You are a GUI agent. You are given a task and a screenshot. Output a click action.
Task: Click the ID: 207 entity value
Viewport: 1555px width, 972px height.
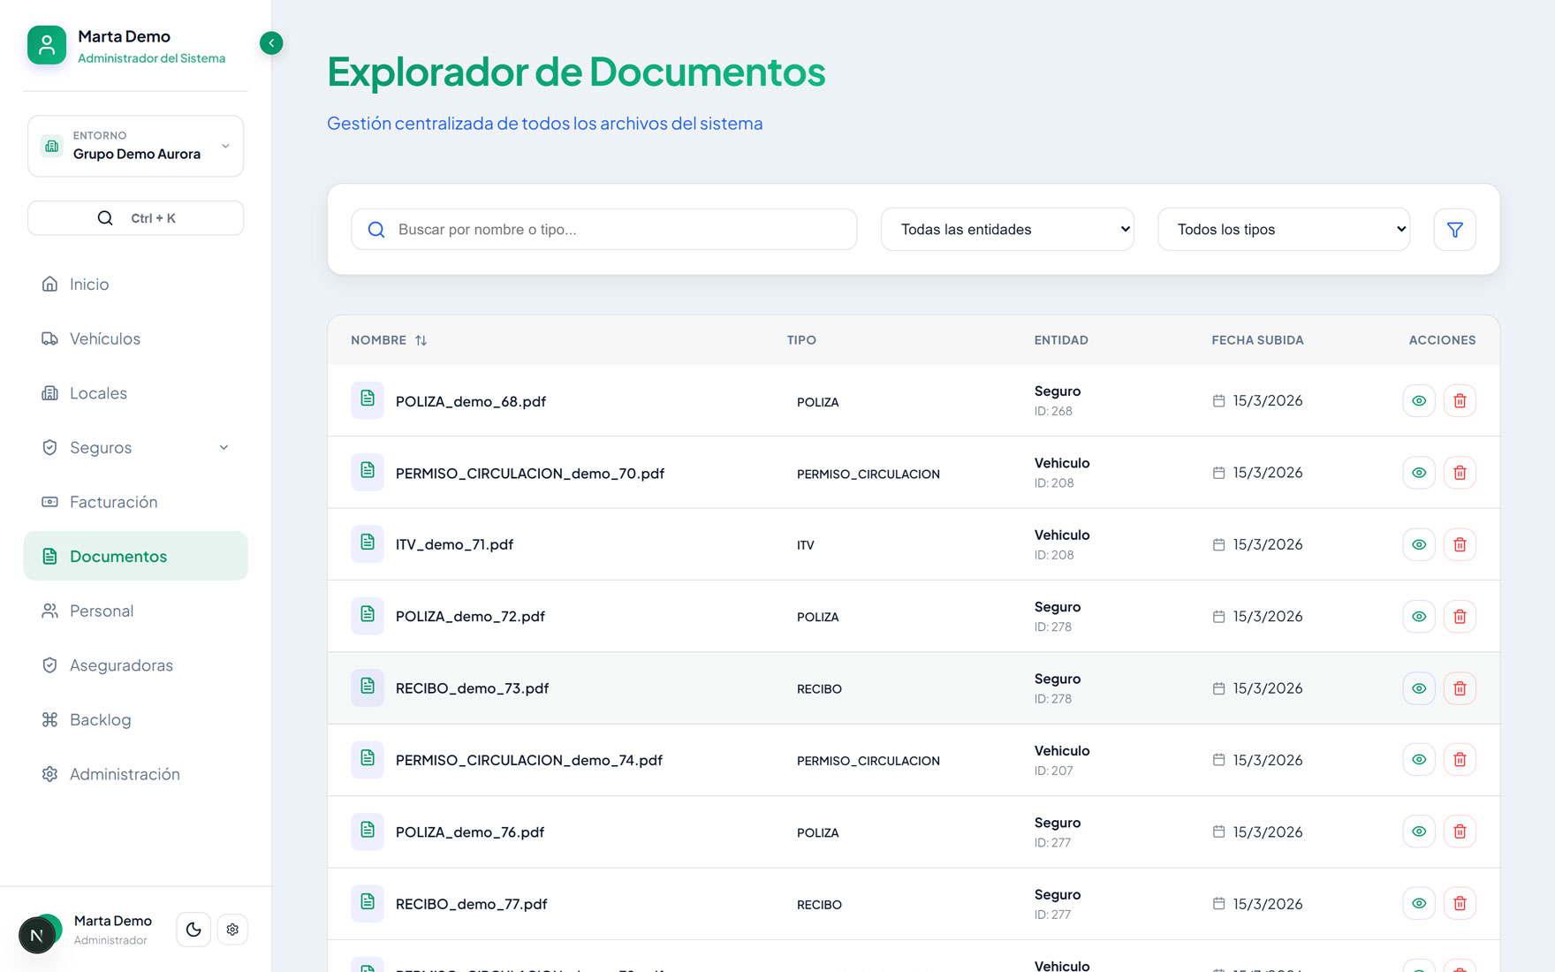click(1054, 771)
